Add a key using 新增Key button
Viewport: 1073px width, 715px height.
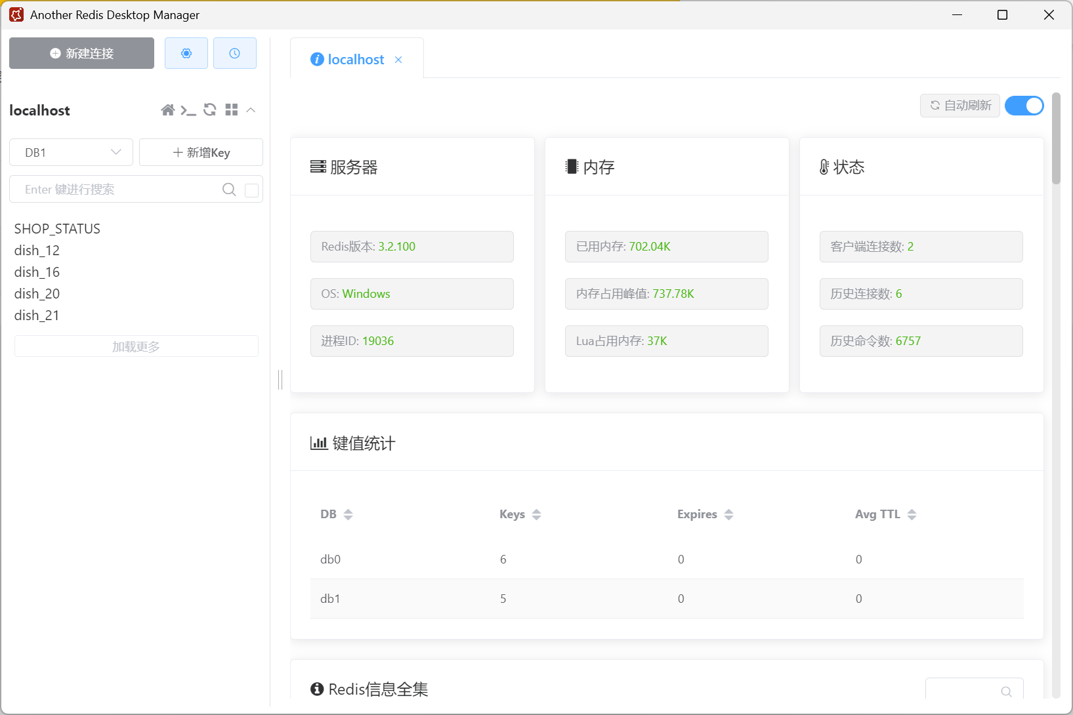(201, 152)
